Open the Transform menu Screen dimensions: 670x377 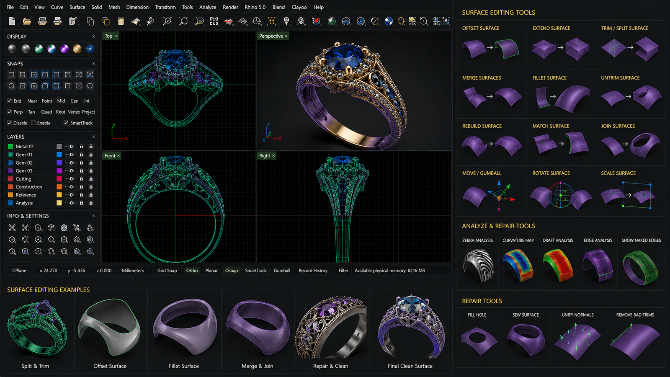(x=165, y=7)
